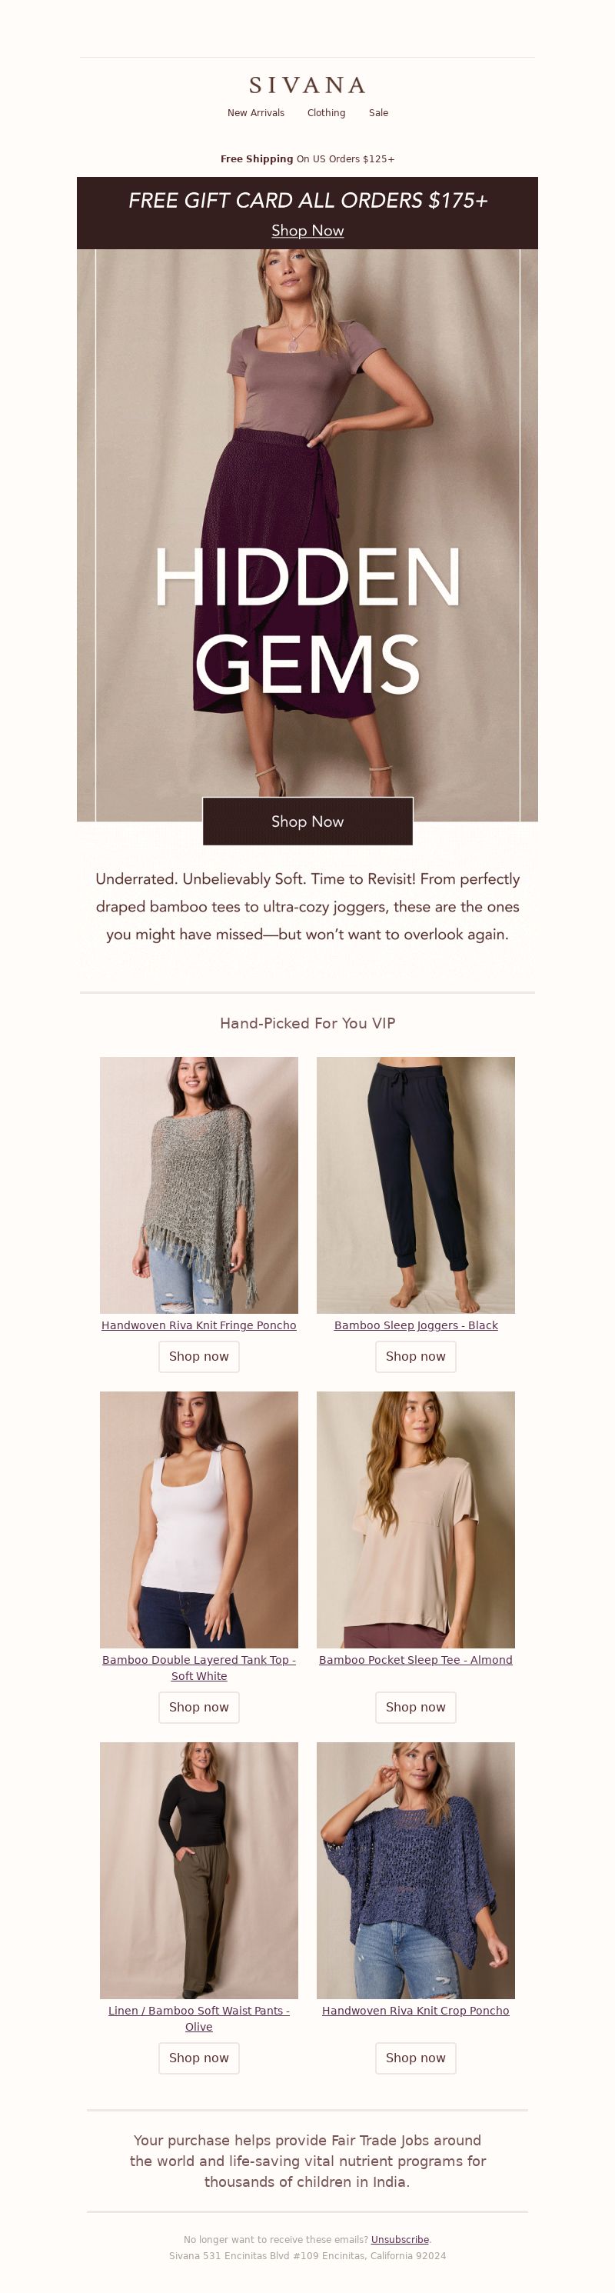Click the Hidden Gems hero image
The height and width of the screenshot is (2293, 615).
click(x=307, y=534)
